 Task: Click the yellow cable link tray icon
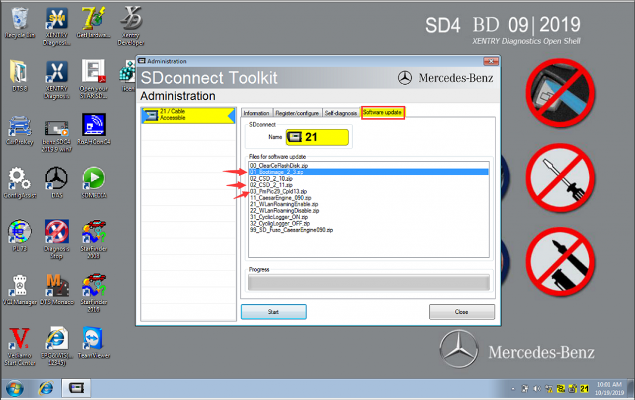(x=561, y=389)
